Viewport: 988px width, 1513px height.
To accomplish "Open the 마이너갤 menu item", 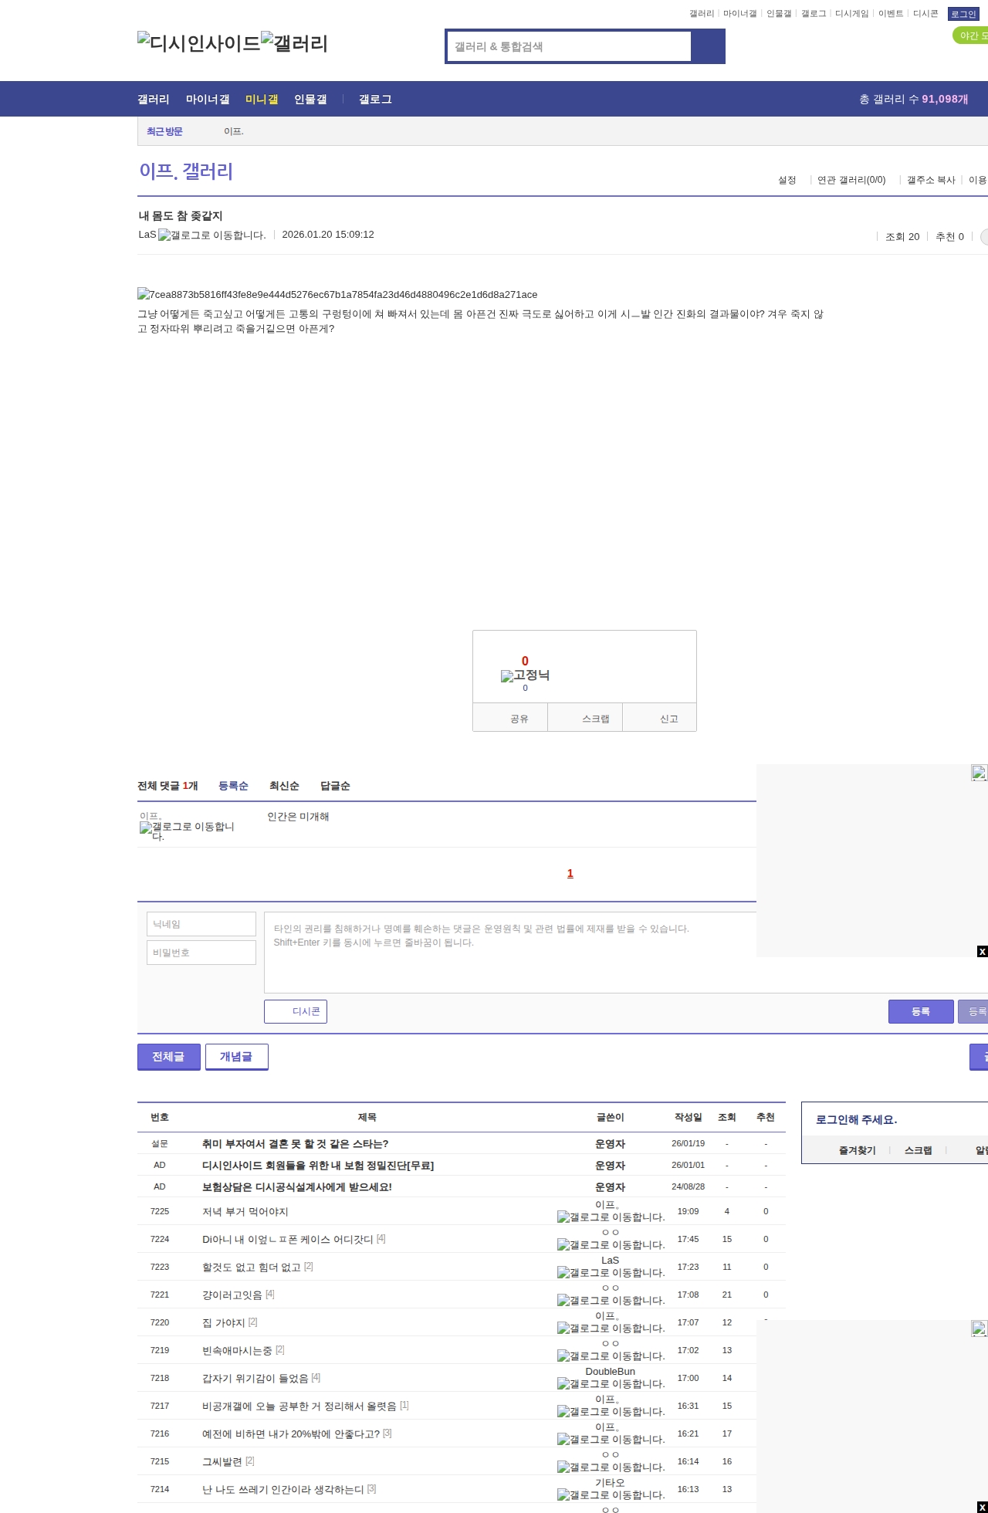I will 208,100.
